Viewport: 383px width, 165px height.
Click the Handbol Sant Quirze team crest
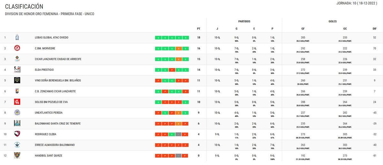[17, 155]
